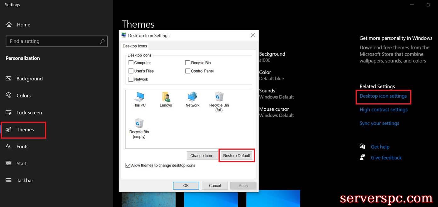
Task: Enable the Computer desktop icon checkbox
Action: coord(131,63)
